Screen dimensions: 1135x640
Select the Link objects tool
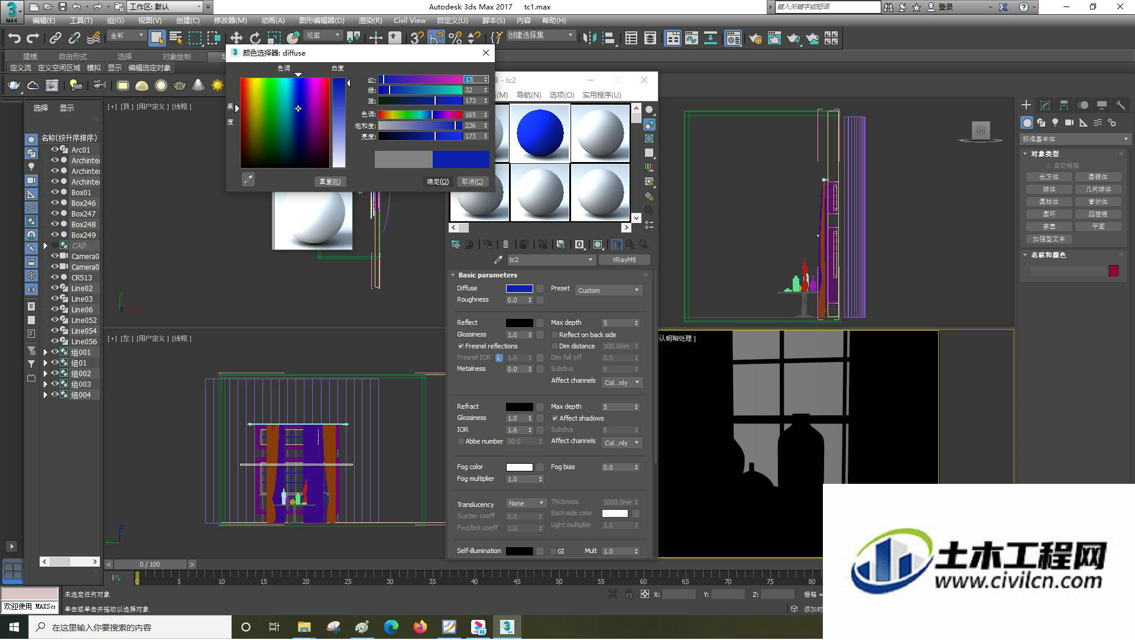(56, 38)
